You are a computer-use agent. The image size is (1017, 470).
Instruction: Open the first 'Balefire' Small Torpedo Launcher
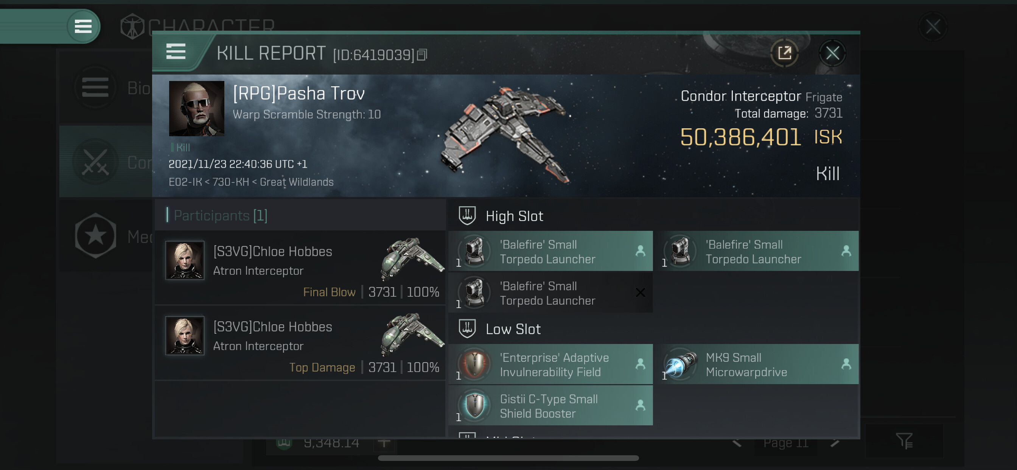(550, 251)
